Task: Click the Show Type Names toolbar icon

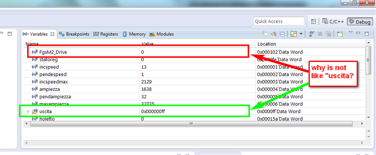Action: (x=265, y=34)
